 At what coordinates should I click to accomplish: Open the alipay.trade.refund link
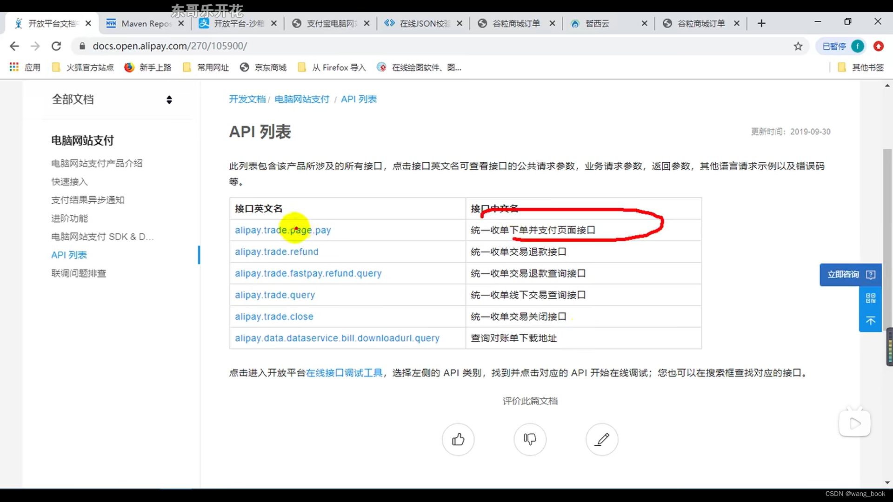[x=277, y=252]
